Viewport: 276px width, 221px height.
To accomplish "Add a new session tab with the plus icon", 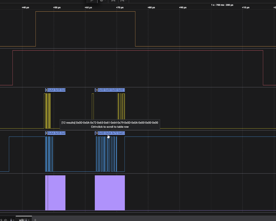I will pos(35,220).
